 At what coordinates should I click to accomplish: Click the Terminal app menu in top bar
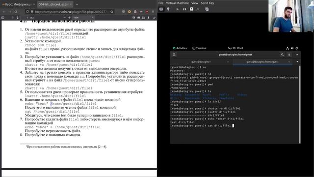[199, 48]
